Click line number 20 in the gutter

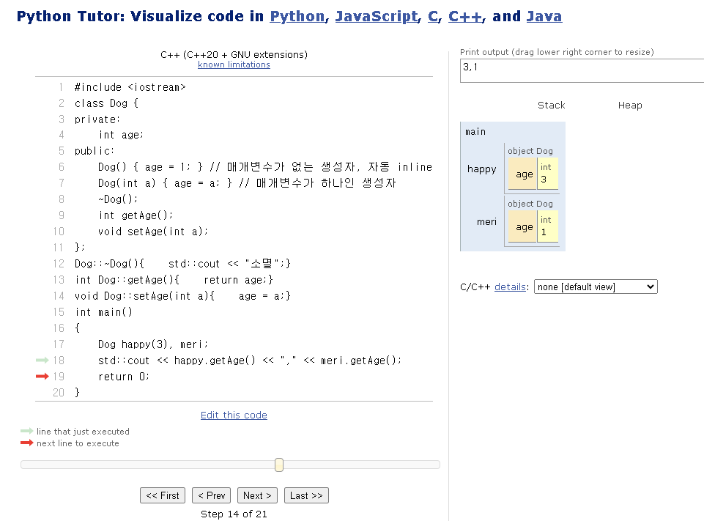59,393
